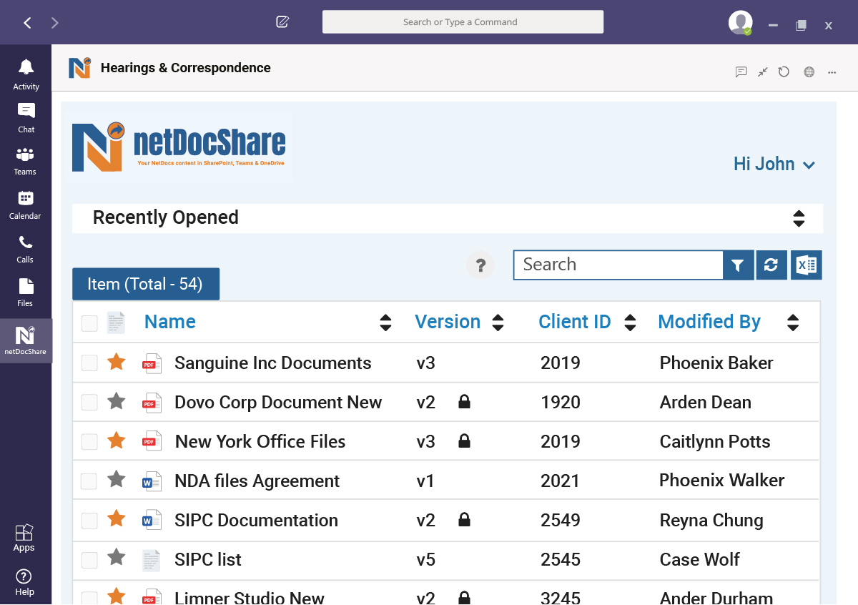The width and height of the screenshot is (858, 605).
Task: Click the filter funnel button
Action: point(739,265)
